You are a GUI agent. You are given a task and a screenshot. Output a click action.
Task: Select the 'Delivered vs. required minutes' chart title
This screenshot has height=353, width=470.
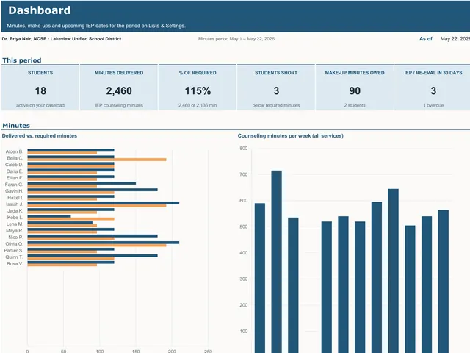pos(39,135)
